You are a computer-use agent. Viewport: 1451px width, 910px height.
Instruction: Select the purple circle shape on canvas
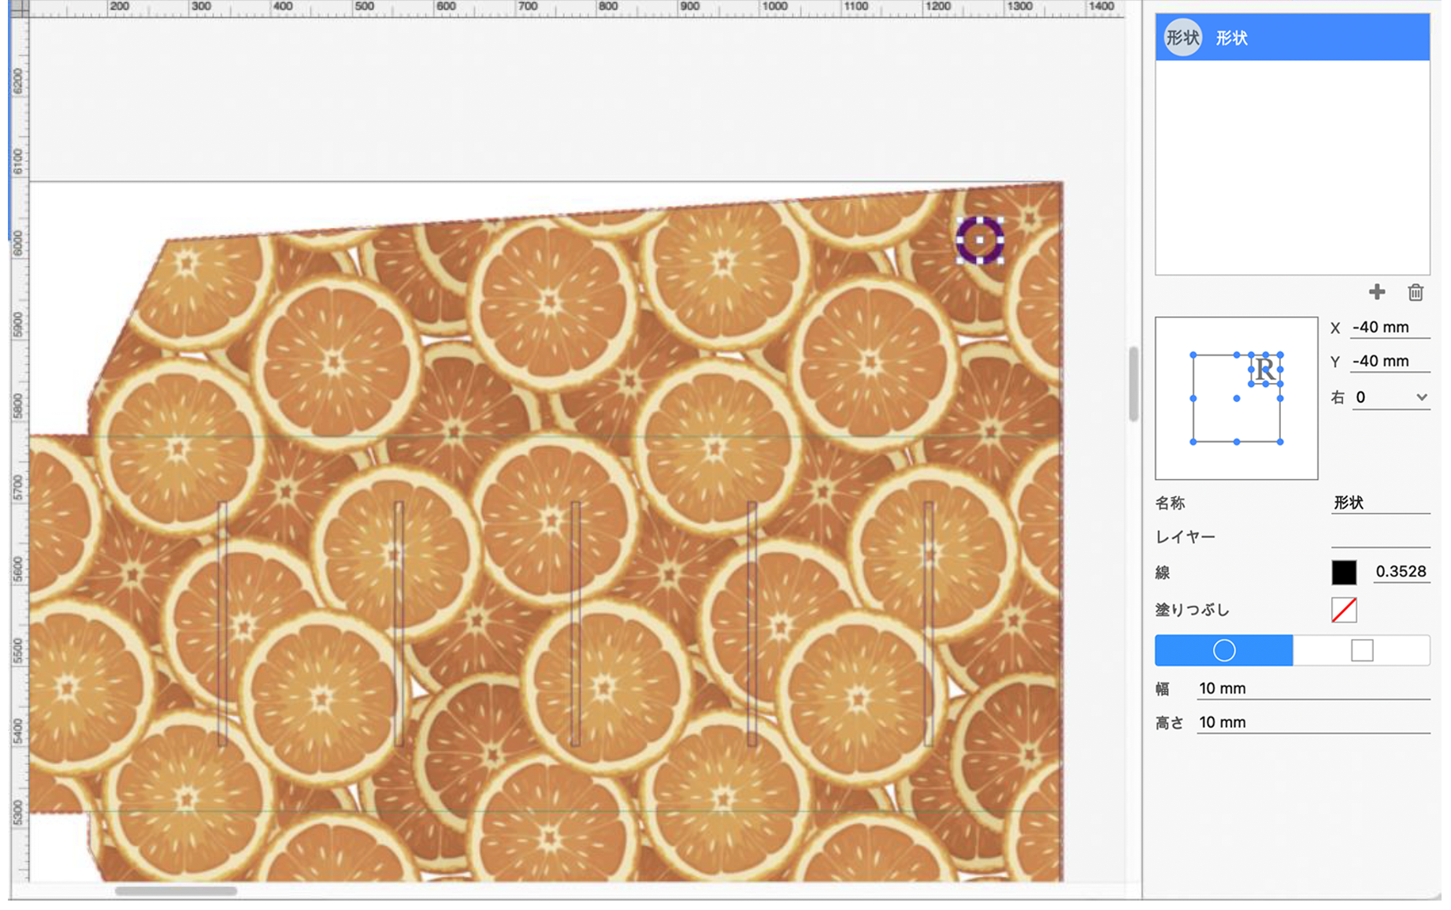tap(979, 240)
